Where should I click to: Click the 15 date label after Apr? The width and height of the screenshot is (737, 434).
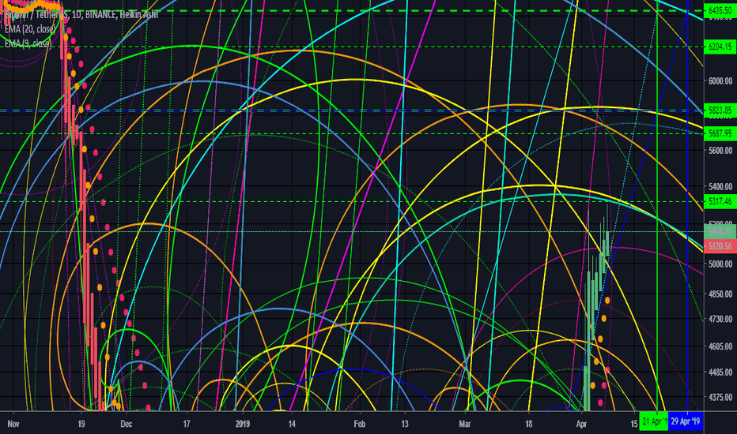(x=634, y=425)
